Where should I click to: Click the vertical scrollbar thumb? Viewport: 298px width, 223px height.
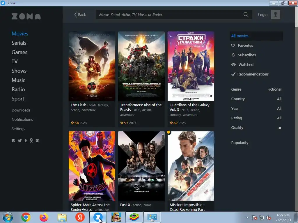(x=296, y=17)
